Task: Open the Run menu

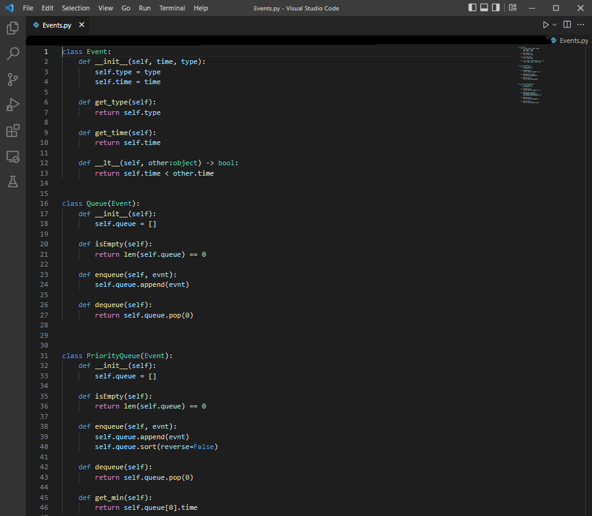Action: point(144,8)
